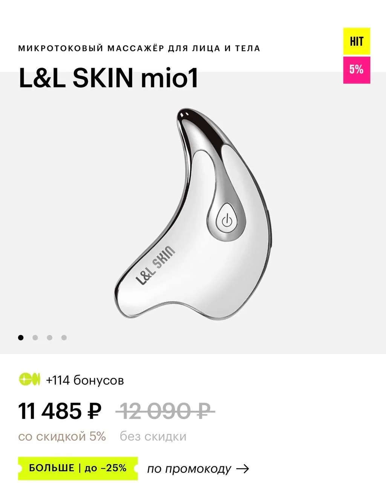Select the first carousel dot
The width and height of the screenshot is (386, 483).
pyautogui.click(x=21, y=337)
